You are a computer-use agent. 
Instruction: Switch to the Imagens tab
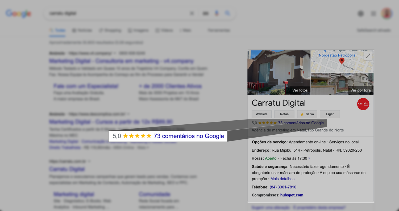click(138, 30)
